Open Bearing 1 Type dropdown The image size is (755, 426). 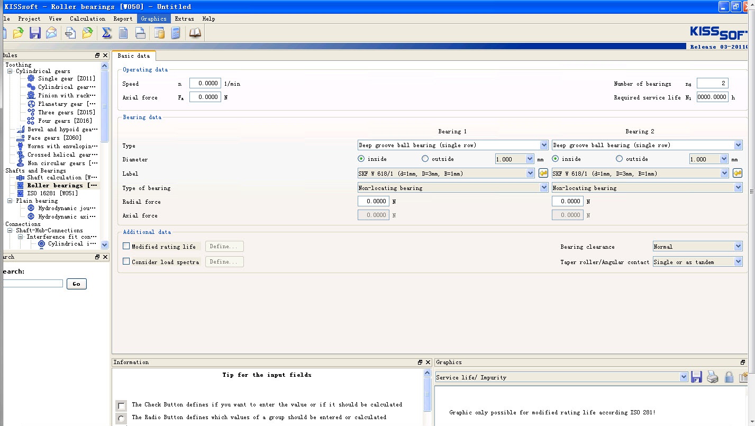[453, 145]
